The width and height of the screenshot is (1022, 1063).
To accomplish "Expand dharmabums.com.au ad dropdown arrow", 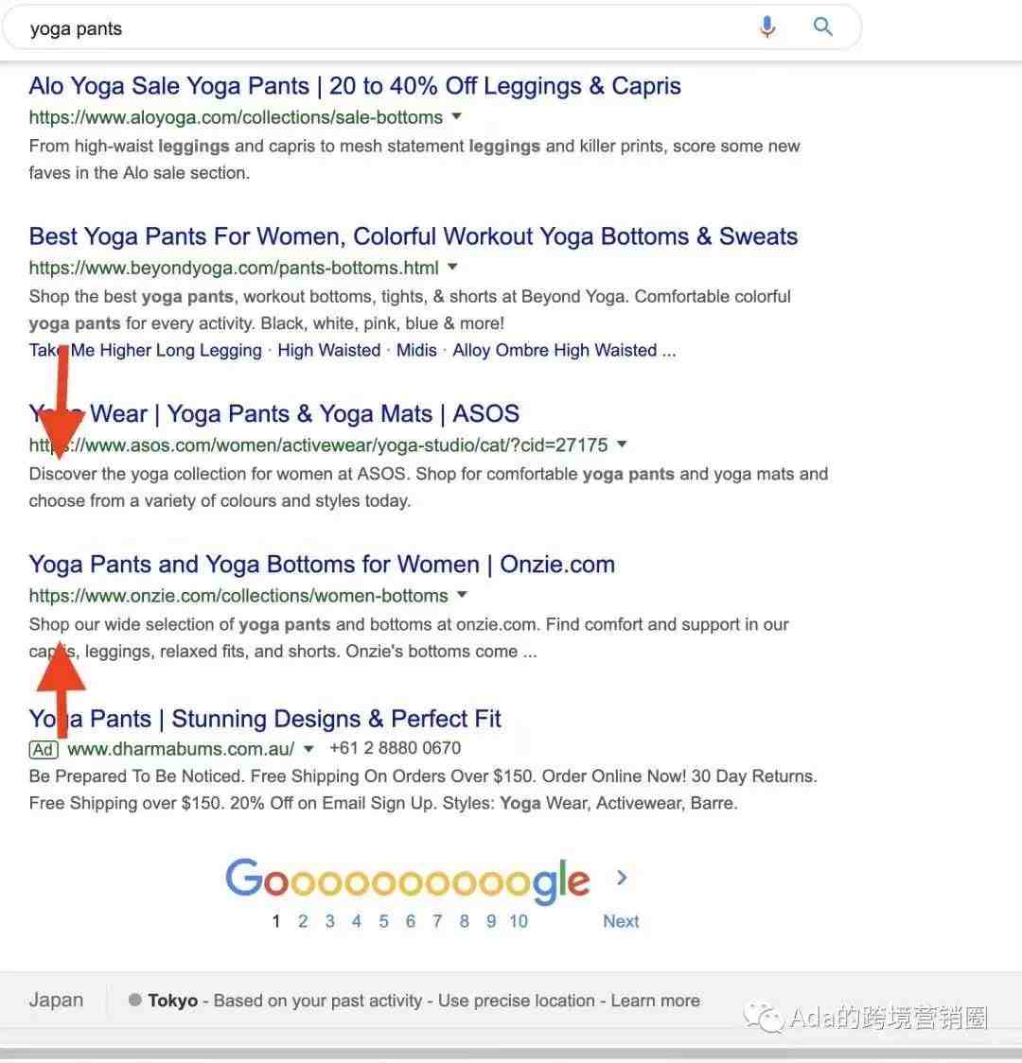I will (308, 749).
